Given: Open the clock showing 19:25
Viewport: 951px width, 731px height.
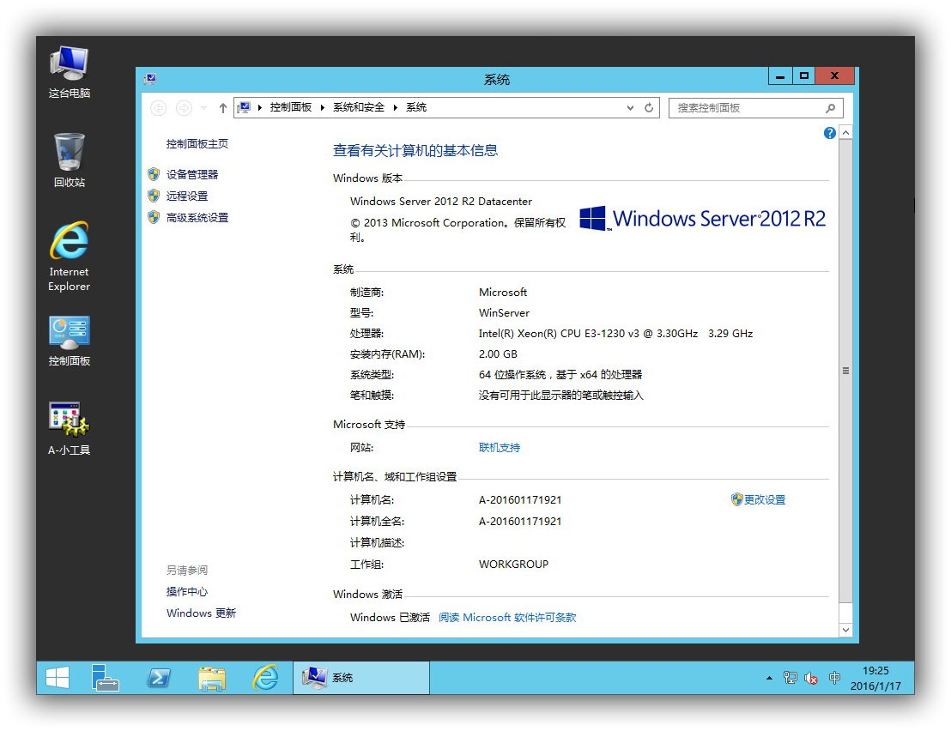Looking at the screenshot, I should (x=875, y=679).
